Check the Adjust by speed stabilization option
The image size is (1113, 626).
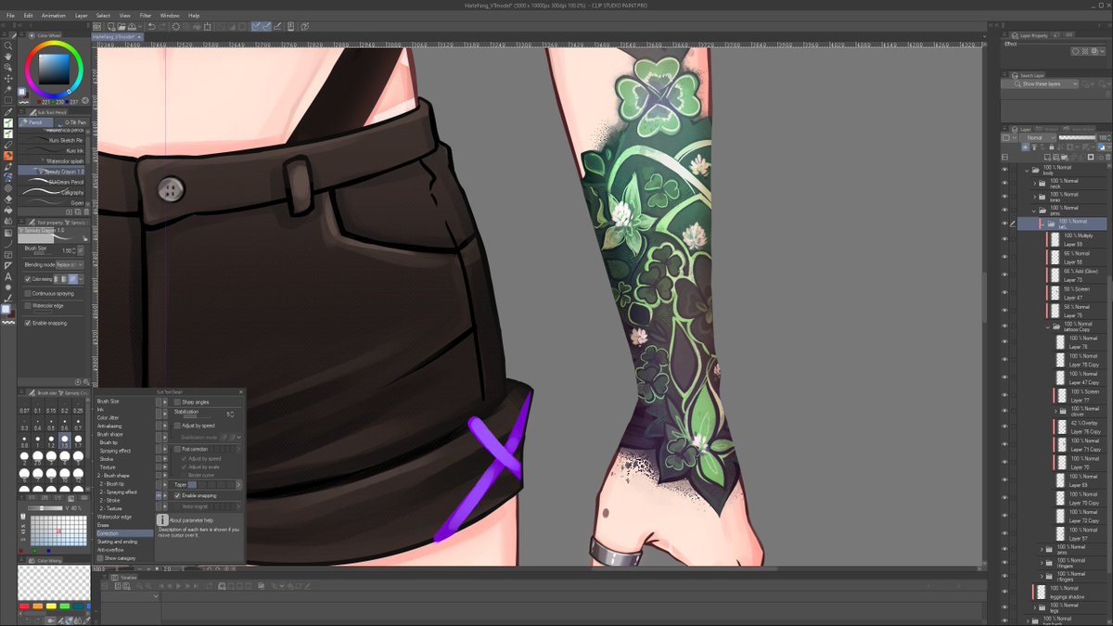point(178,426)
